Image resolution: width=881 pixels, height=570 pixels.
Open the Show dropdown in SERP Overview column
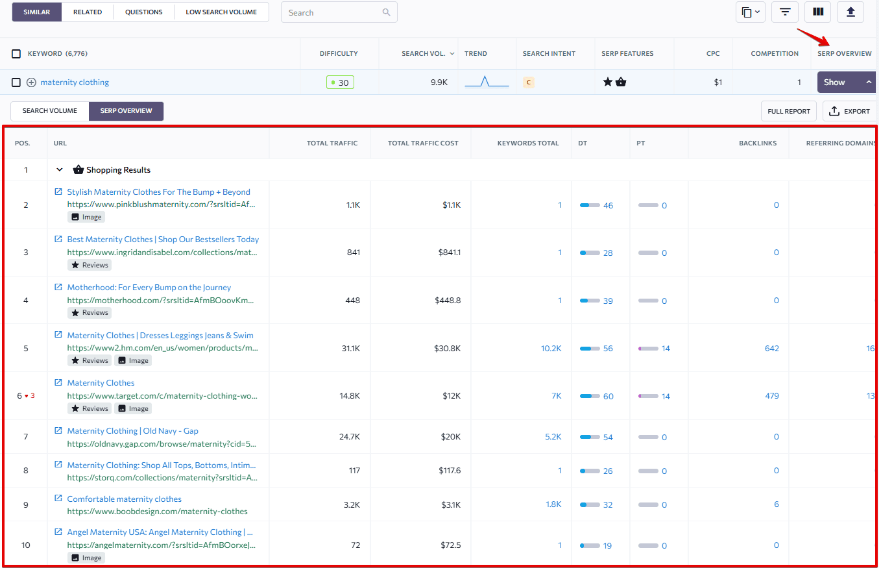coord(846,82)
